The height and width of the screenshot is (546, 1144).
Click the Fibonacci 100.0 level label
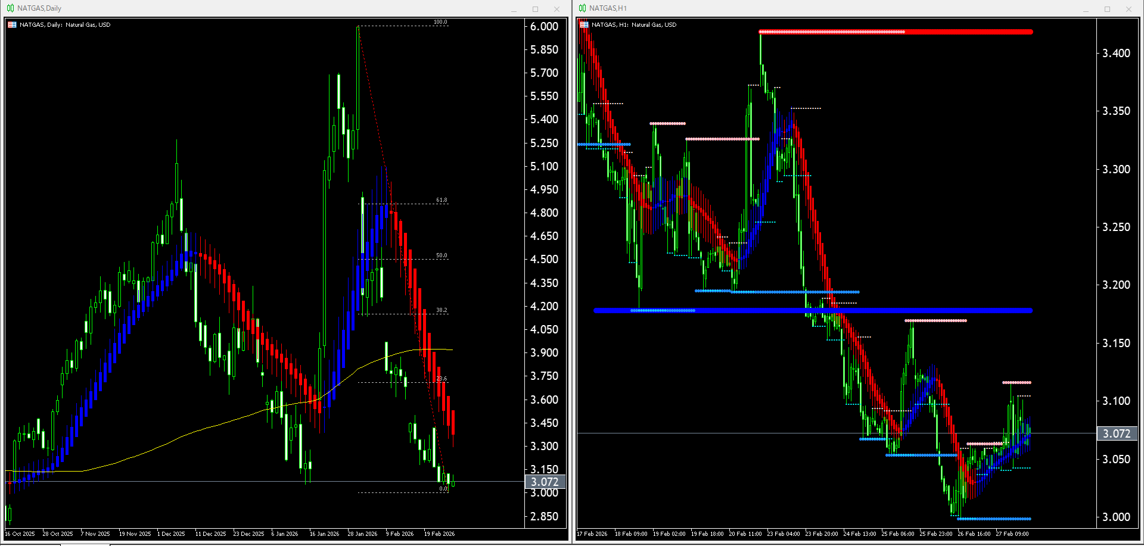click(440, 22)
